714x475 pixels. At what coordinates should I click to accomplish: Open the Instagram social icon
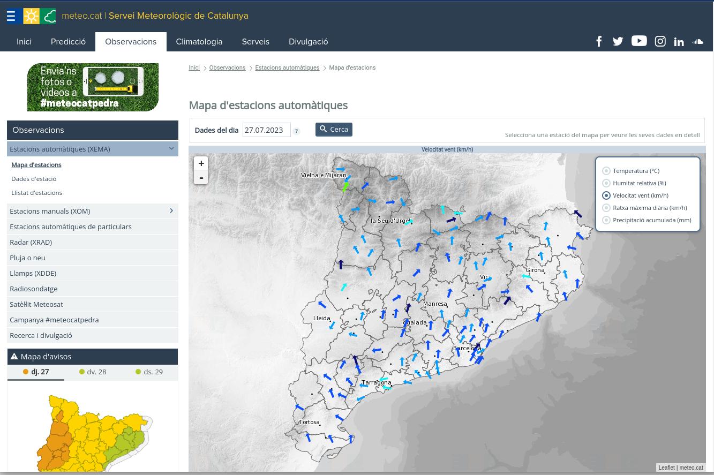coord(660,42)
